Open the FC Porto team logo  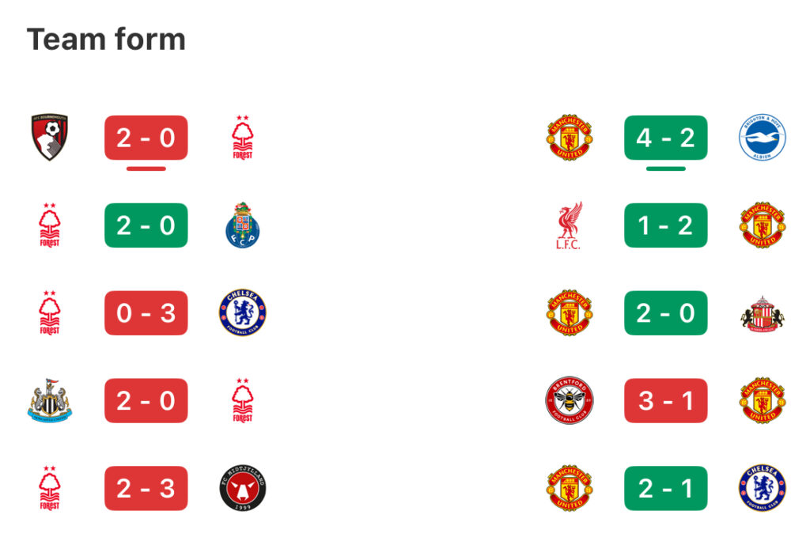click(x=242, y=225)
